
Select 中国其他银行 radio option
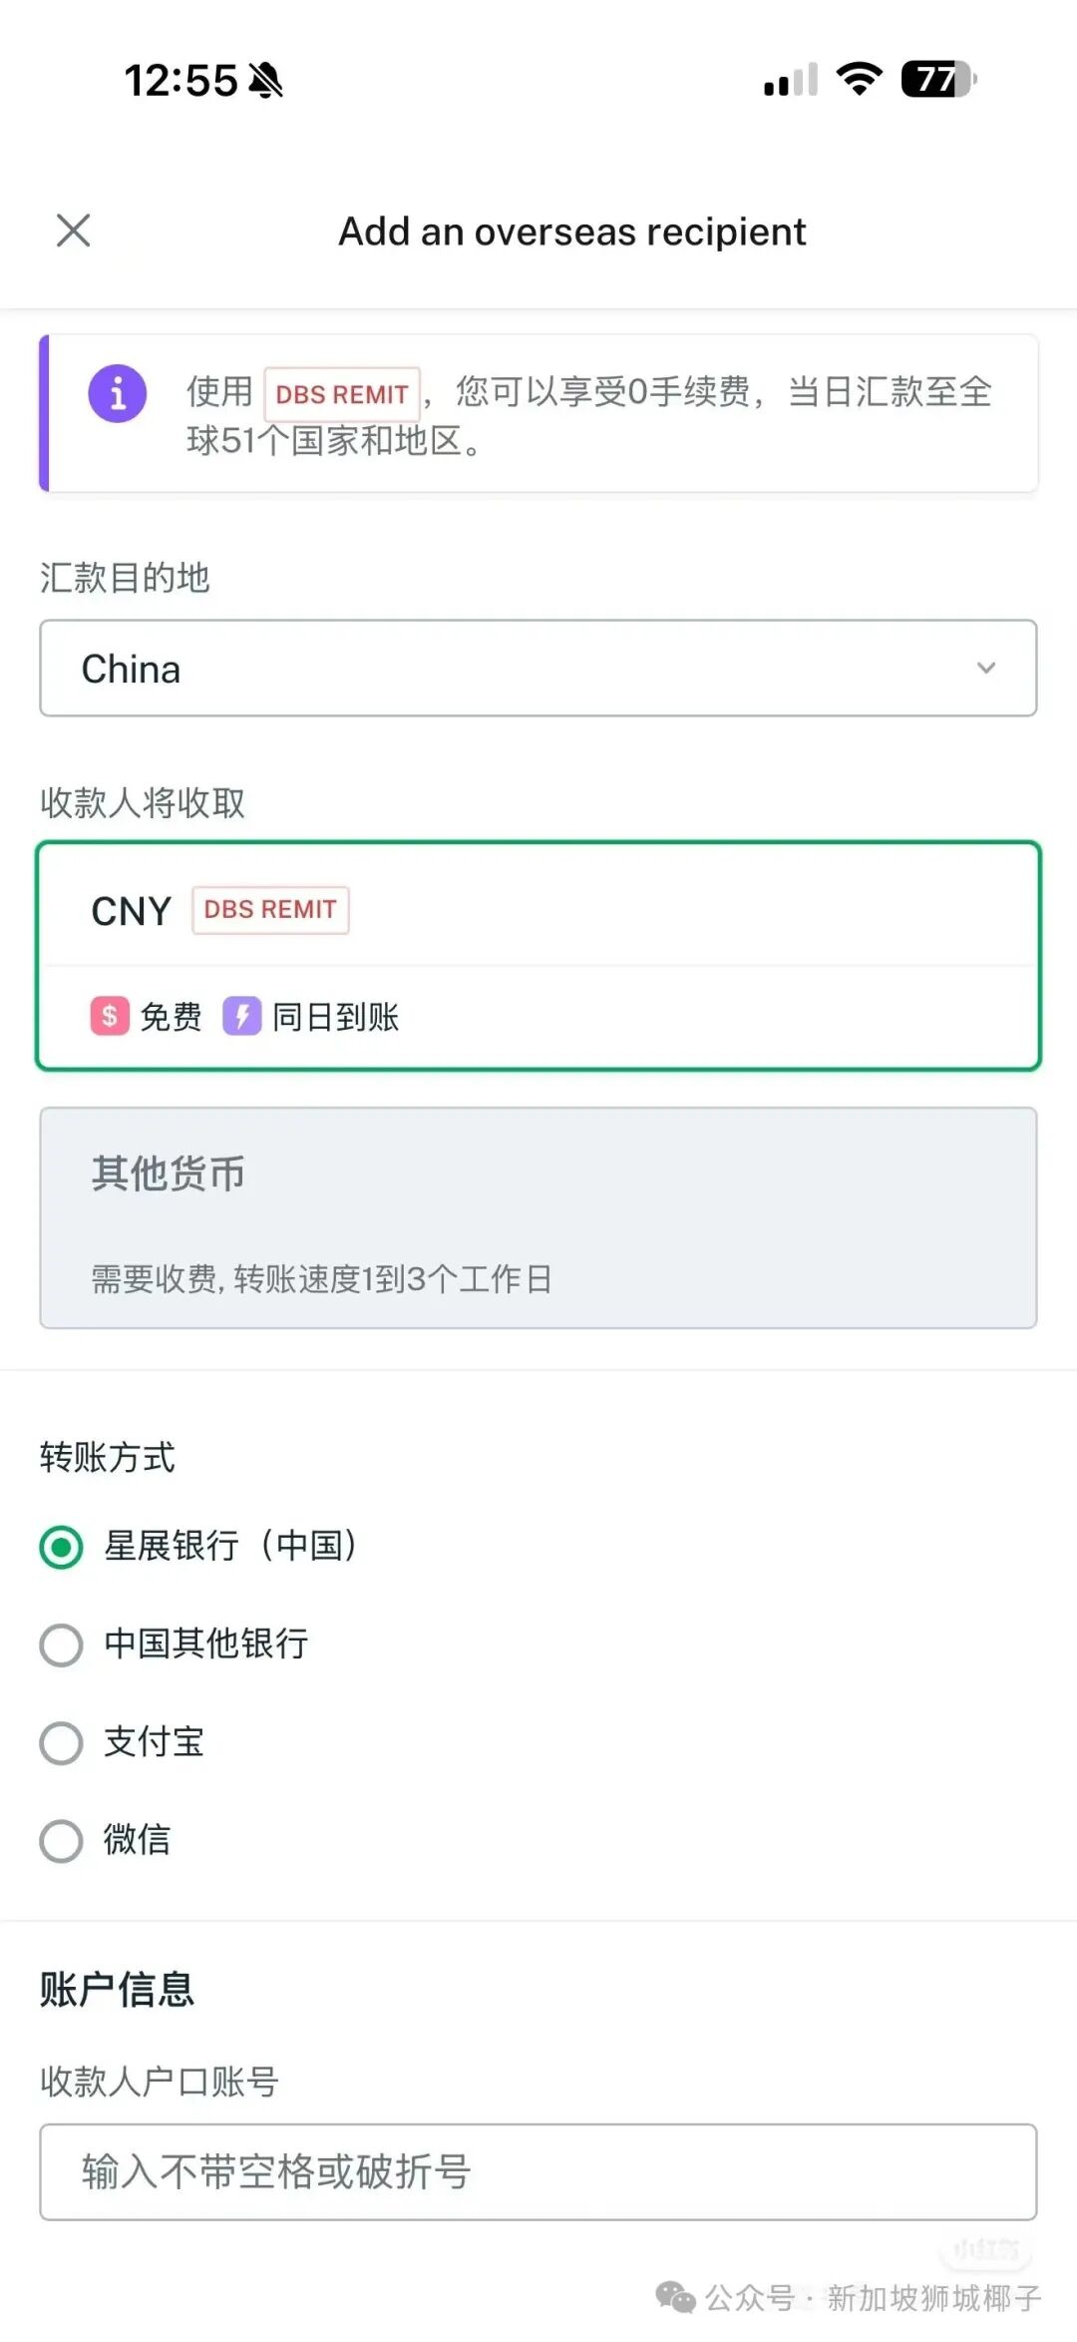click(62, 1645)
